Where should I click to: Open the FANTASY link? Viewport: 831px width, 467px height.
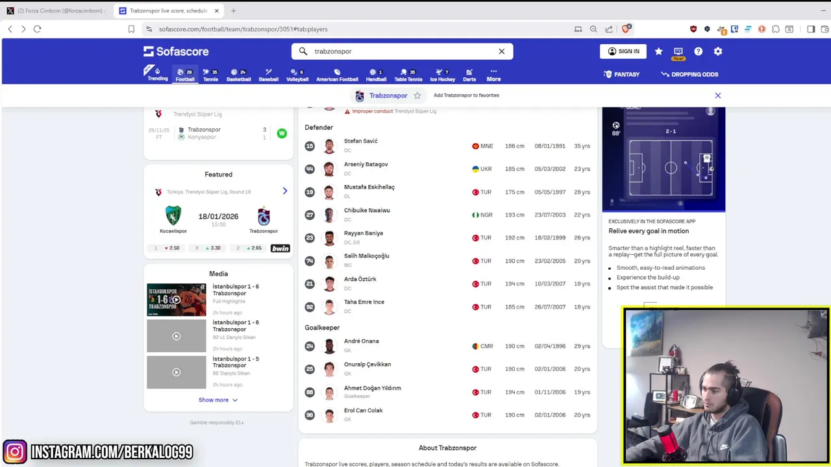pos(621,74)
